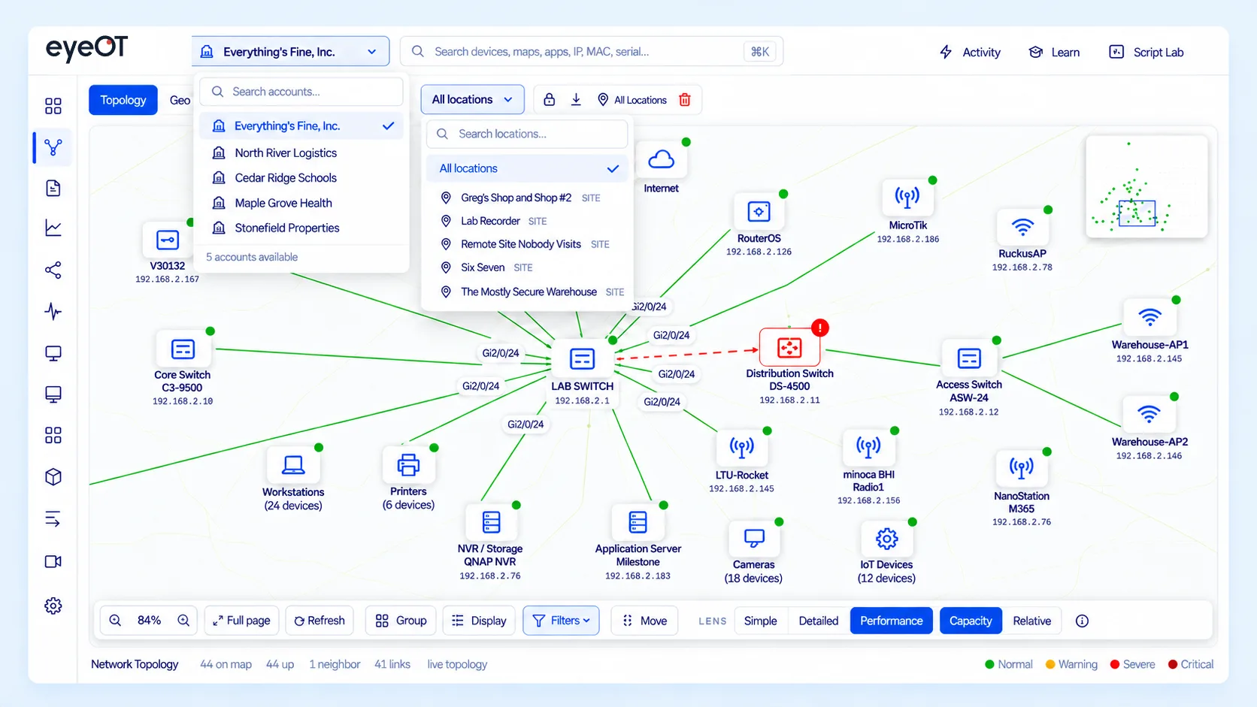Click the Search locations field
The width and height of the screenshot is (1257, 707).
tap(527, 134)
